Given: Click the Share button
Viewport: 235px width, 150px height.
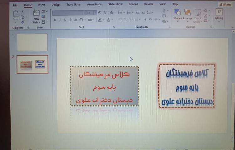Looking at the screenshot, I should click(225, 4).
